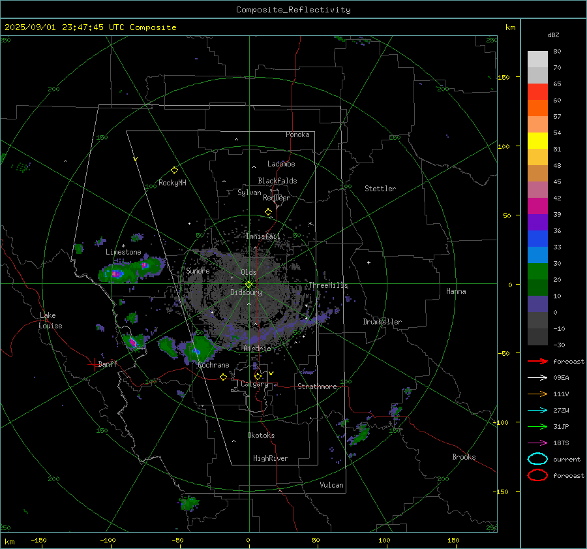Click the HighRiver city label
The image size is (587, 549).
[x=271, y=458]
